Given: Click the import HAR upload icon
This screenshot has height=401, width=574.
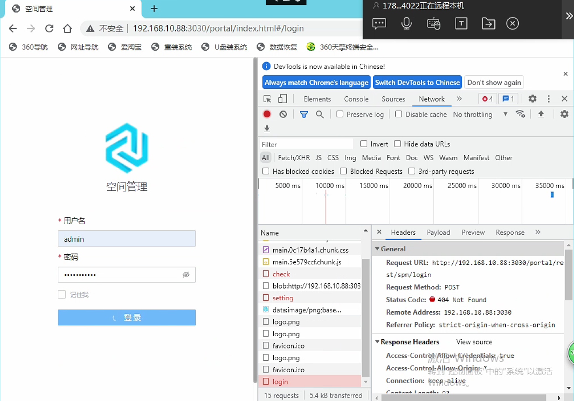Looking at the screenshot, I should tap(541, 114).
